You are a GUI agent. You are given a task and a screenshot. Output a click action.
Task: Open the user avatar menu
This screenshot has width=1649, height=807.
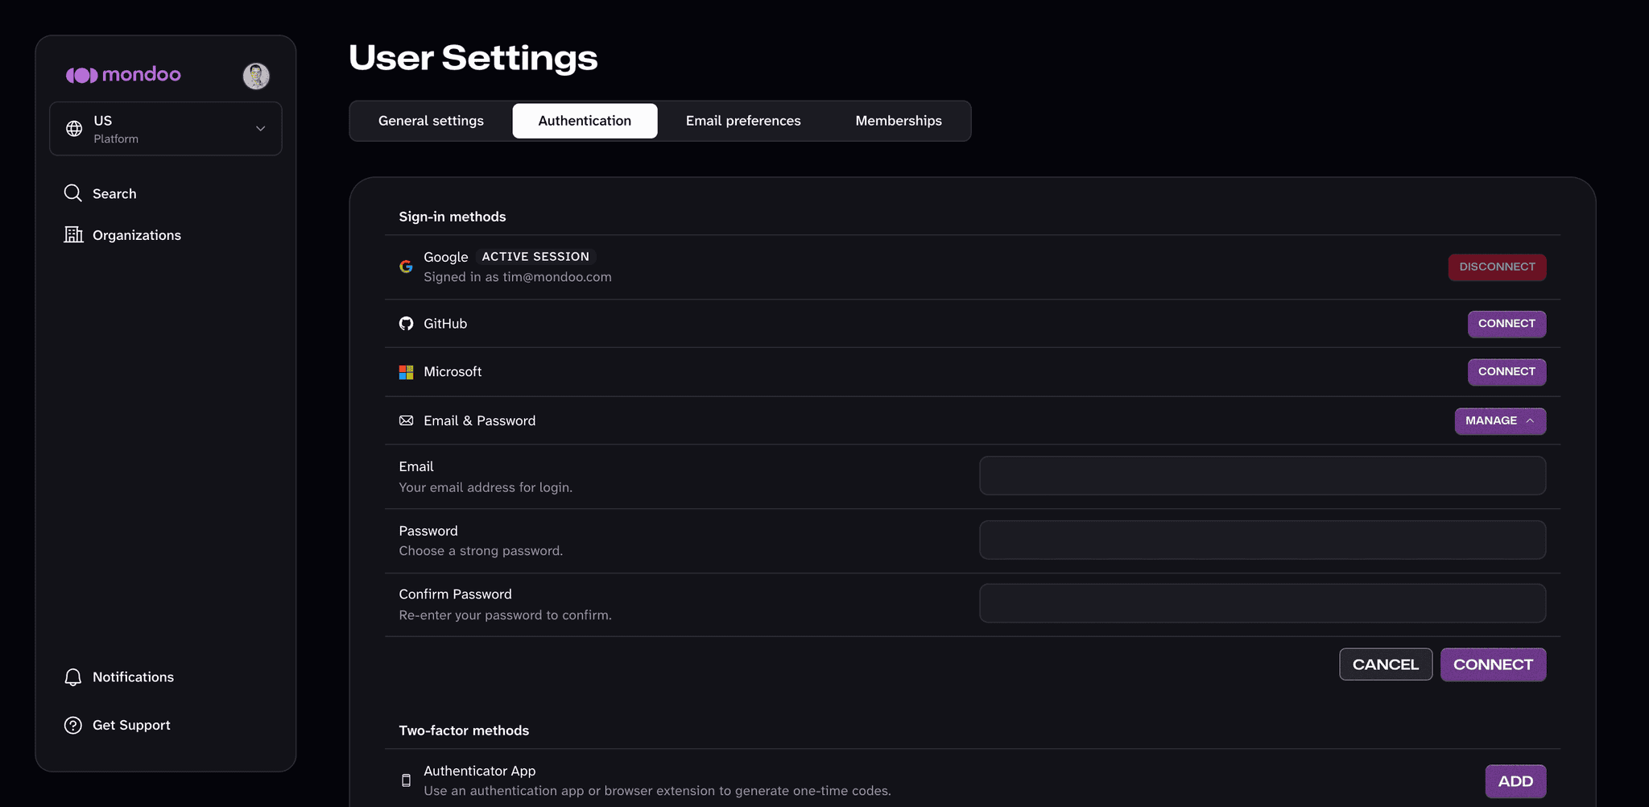(x=256, y=76)
